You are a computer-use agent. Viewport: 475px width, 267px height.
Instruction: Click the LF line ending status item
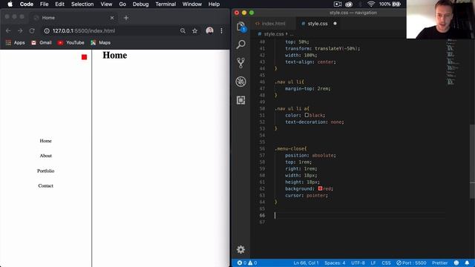[373, 263]
